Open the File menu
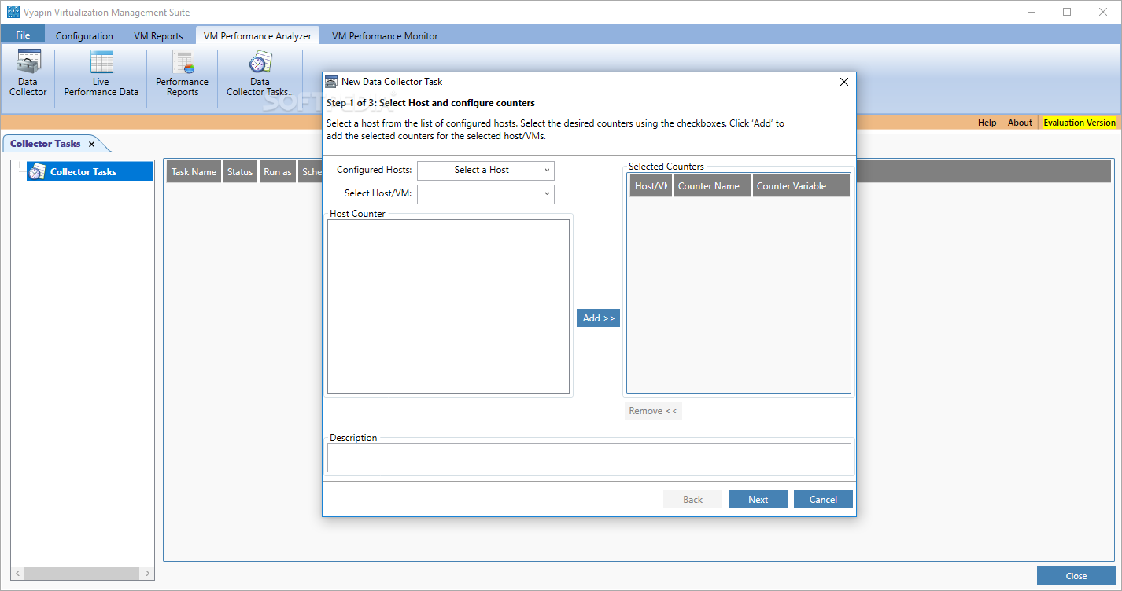 point(23,35)
